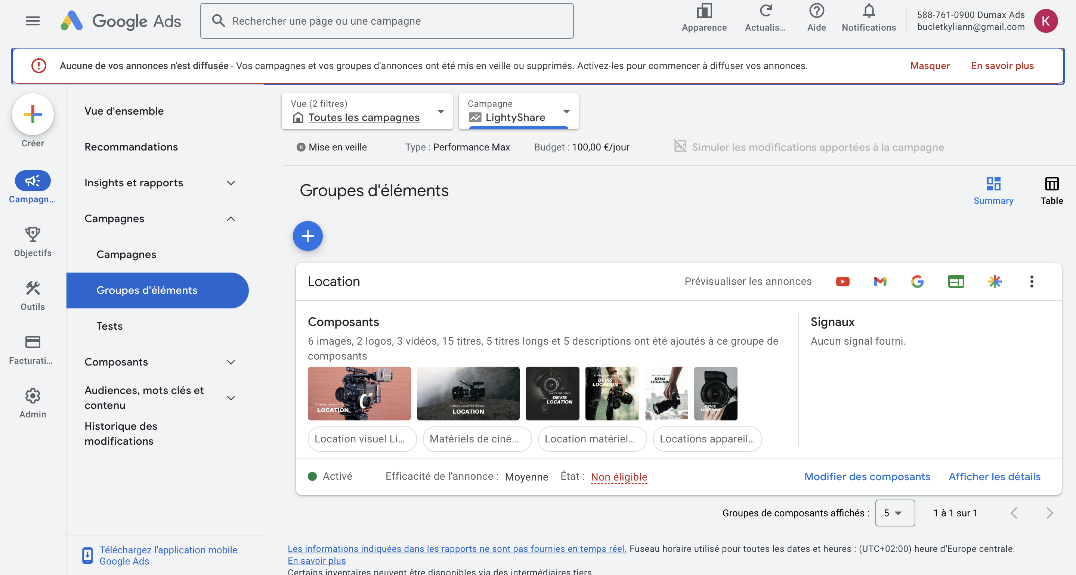Screen dimensions: 1076x575
Task: Open the Display network preview icon
Action: coord(956,282)
